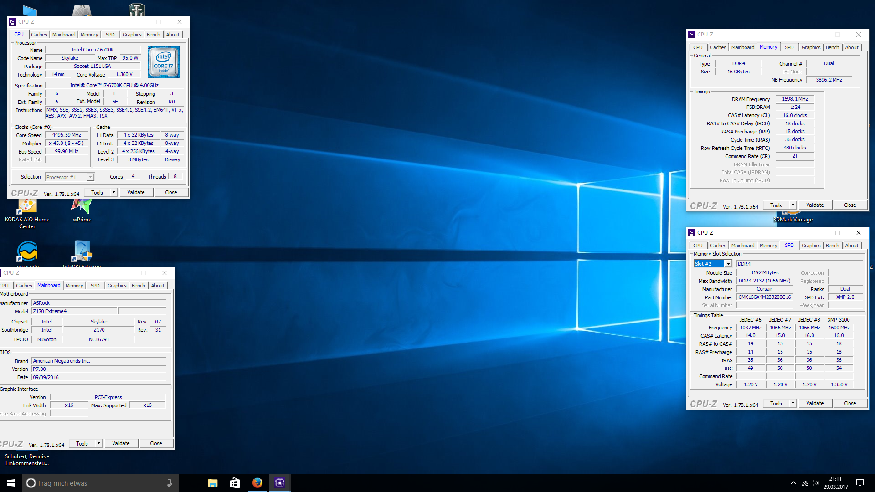Image resolution: width=875 pixels, height=492 pixels.
Task: Click the CPU-Z title icon in SPD window
Action: click(691, 233)
